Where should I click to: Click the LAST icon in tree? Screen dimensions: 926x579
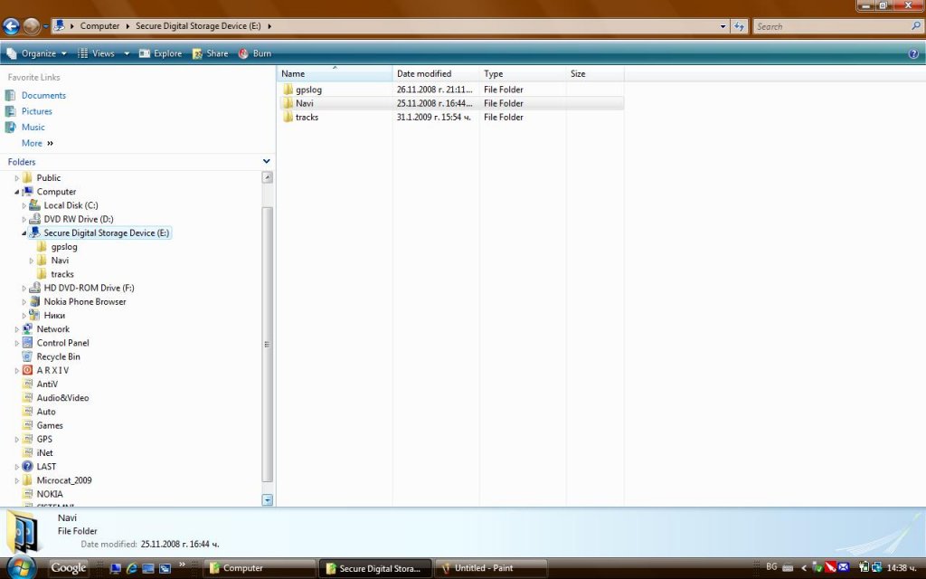pos(27,466)
